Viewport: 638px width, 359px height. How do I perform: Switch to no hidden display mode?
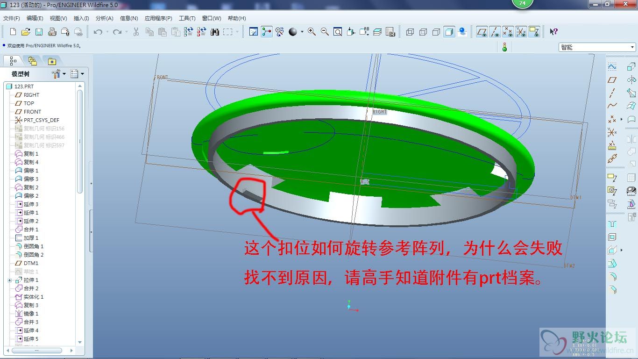436,32
